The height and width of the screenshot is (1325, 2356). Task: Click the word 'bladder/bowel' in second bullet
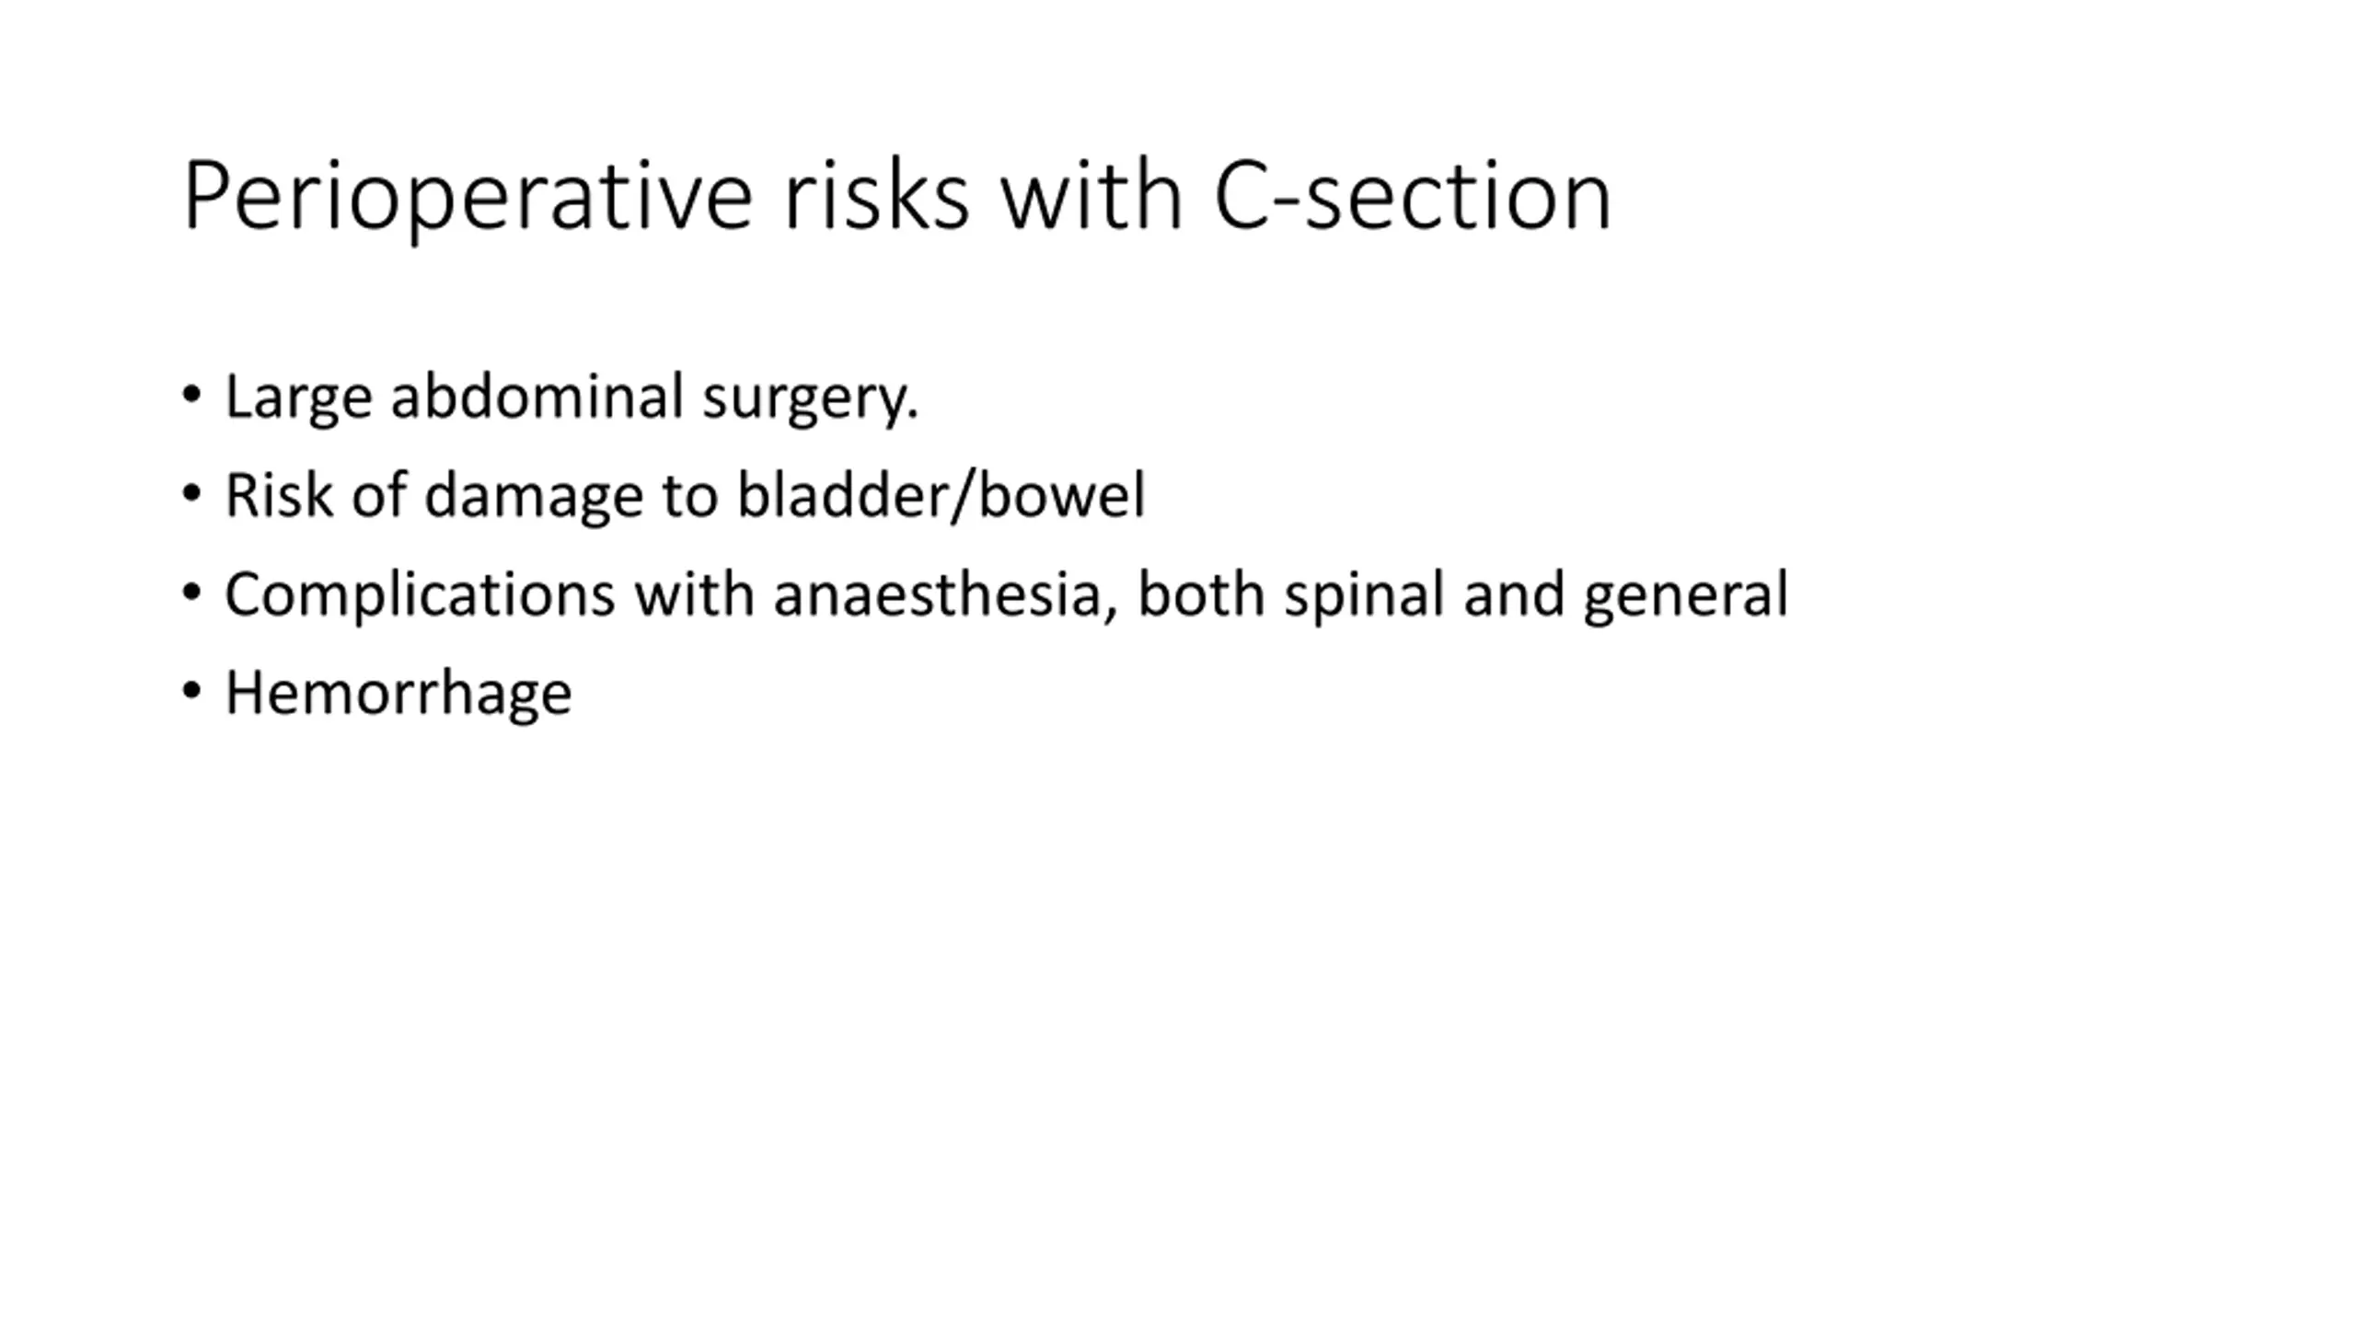pos(941,495)
